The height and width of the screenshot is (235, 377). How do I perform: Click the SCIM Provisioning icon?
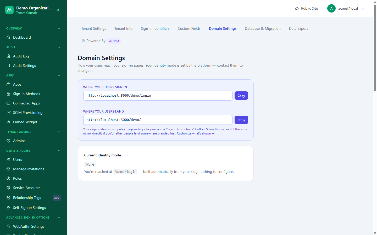click(8, 113)
